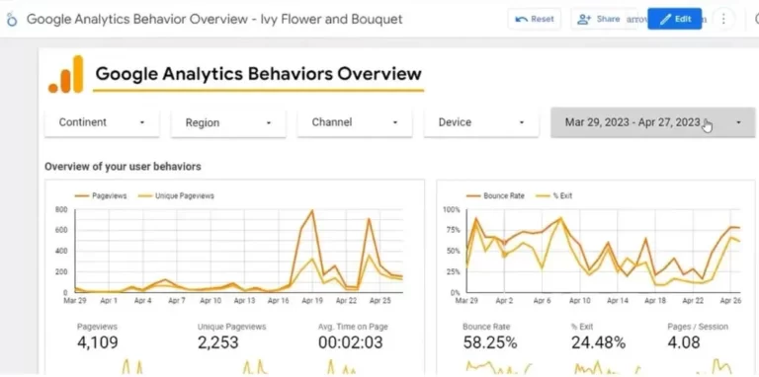Viewport: 759px width, 377px height.
Task: Open the Region filter dropdown
Action: [x=228, y=122]
